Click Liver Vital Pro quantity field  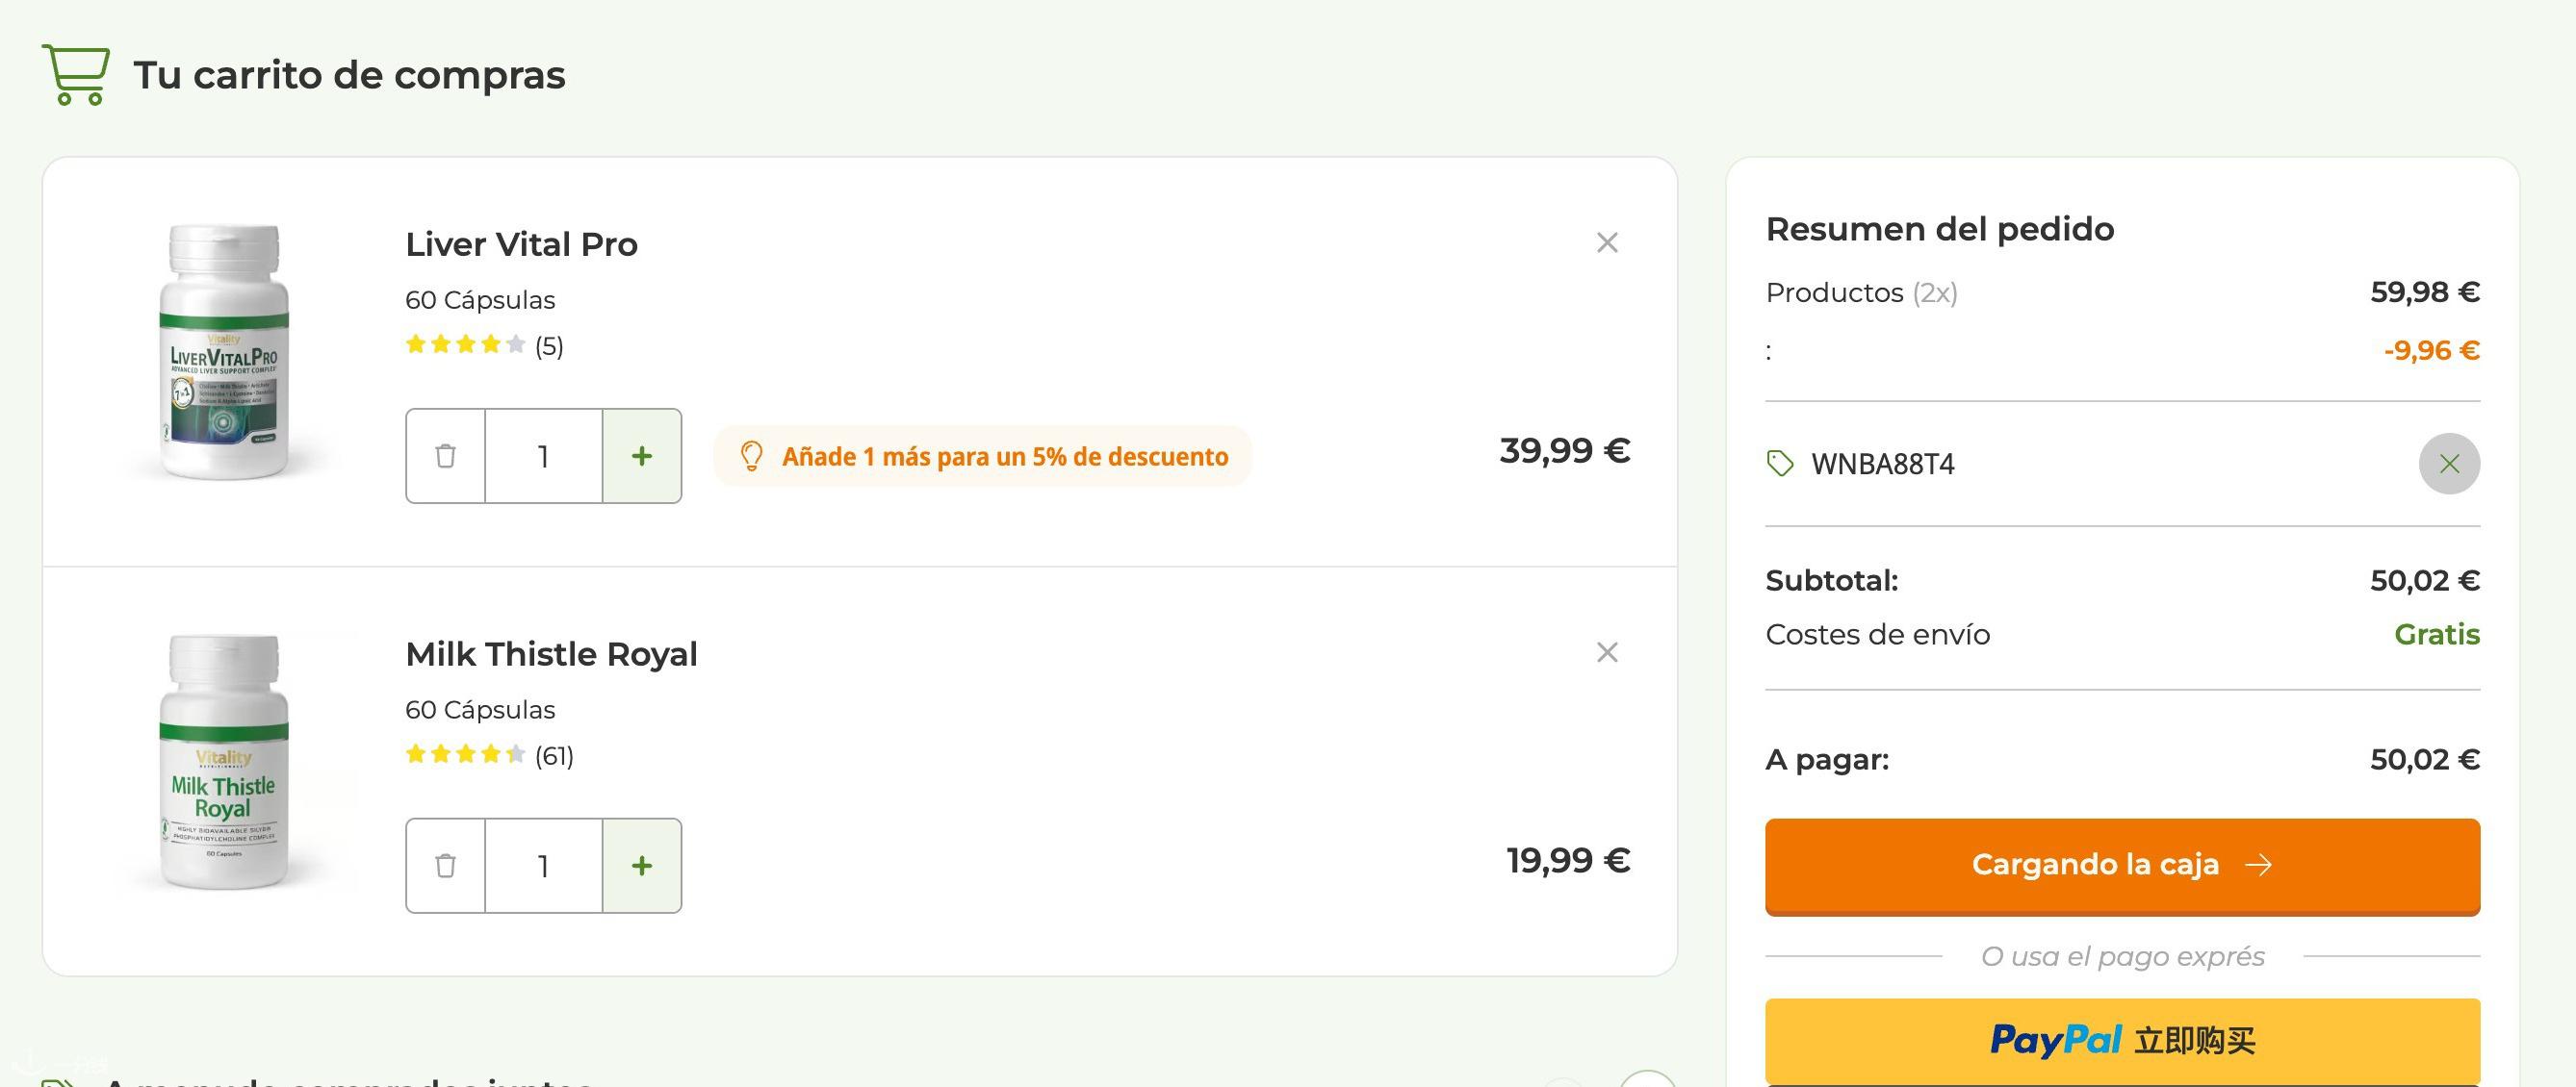point(543,456)
